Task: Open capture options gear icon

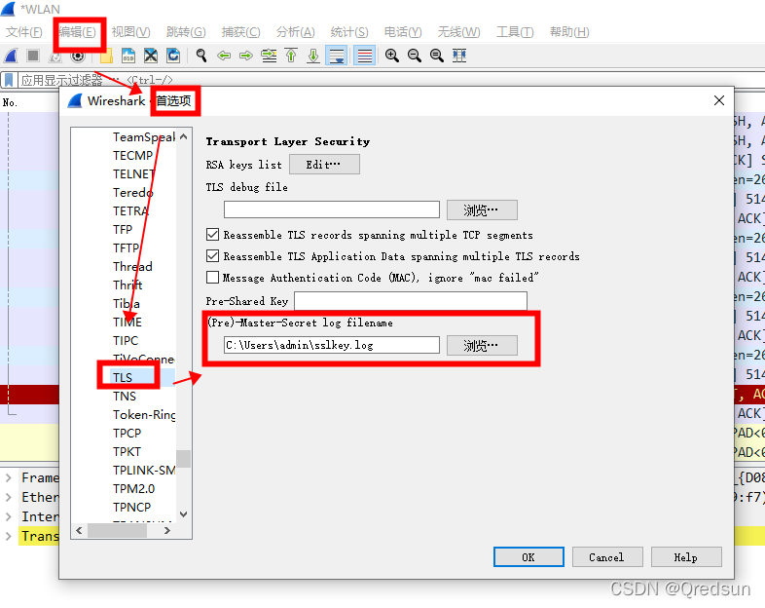Action: pyautogui.click(x=78, y=57)
